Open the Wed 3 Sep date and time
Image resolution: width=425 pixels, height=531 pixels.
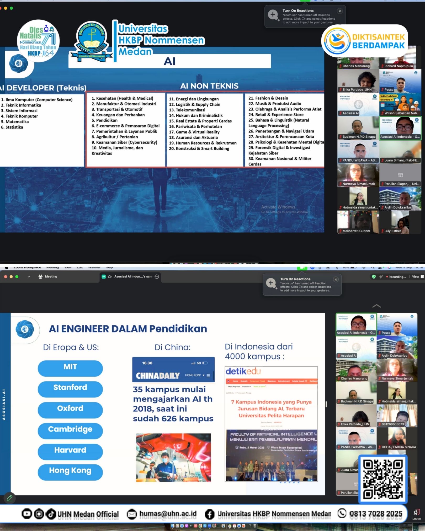click(409, 267)
